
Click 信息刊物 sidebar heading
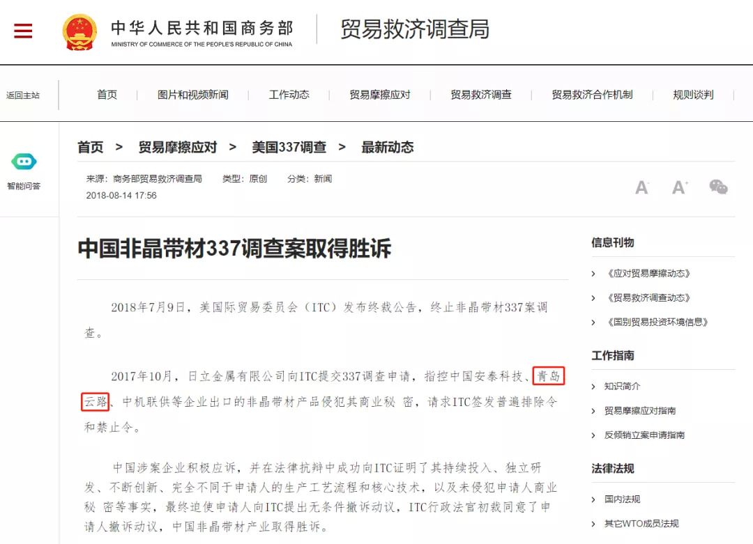(613, 242)
